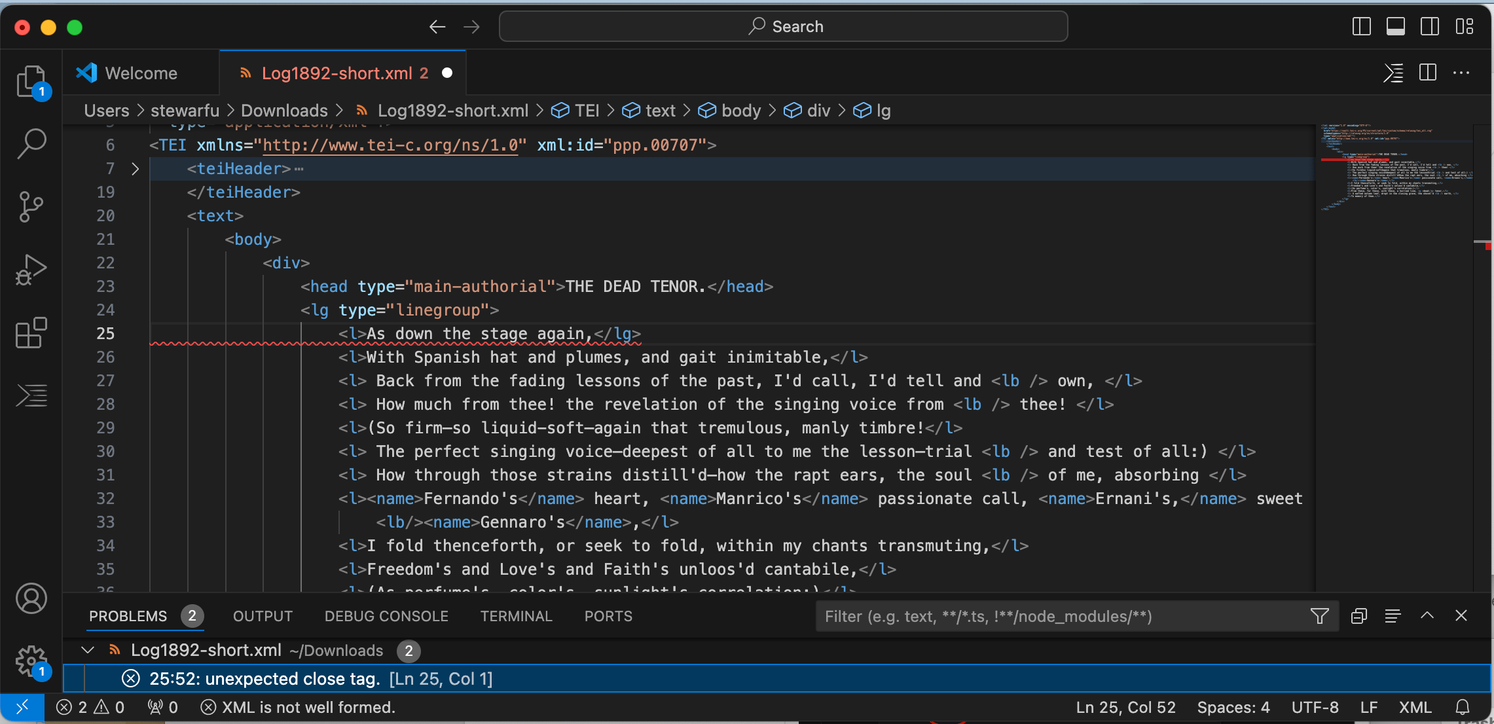
Task: Open the Extensions view
Action: [x=31, y=333]
